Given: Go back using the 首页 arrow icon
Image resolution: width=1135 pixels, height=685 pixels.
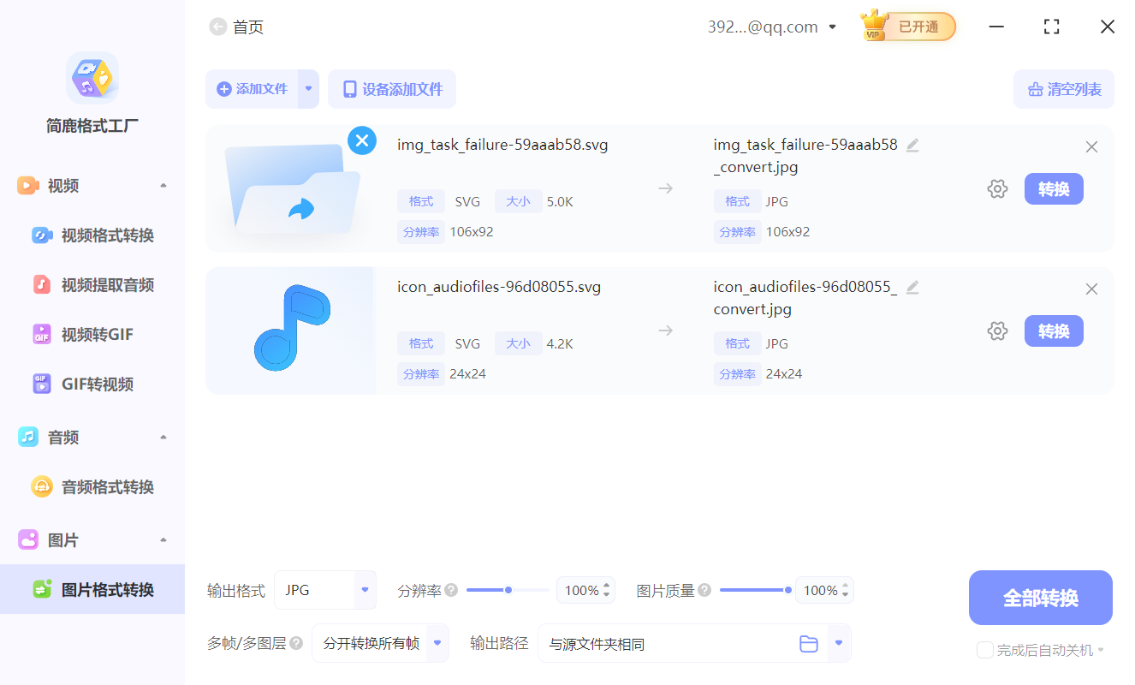Looking at the screenshot, I should tap(218, 27).
